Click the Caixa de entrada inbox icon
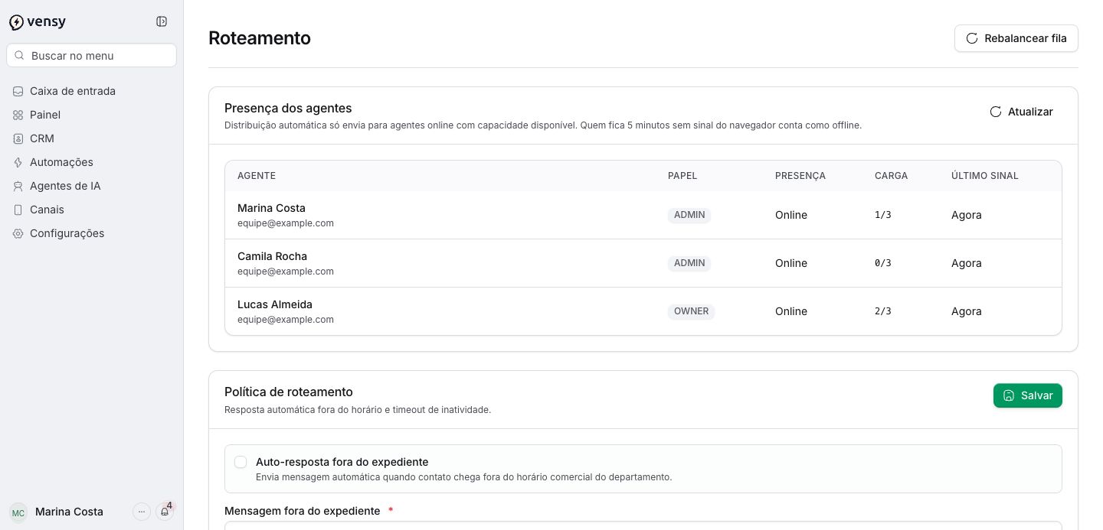This screenshot has height=530, width=1103. point(18,91)
